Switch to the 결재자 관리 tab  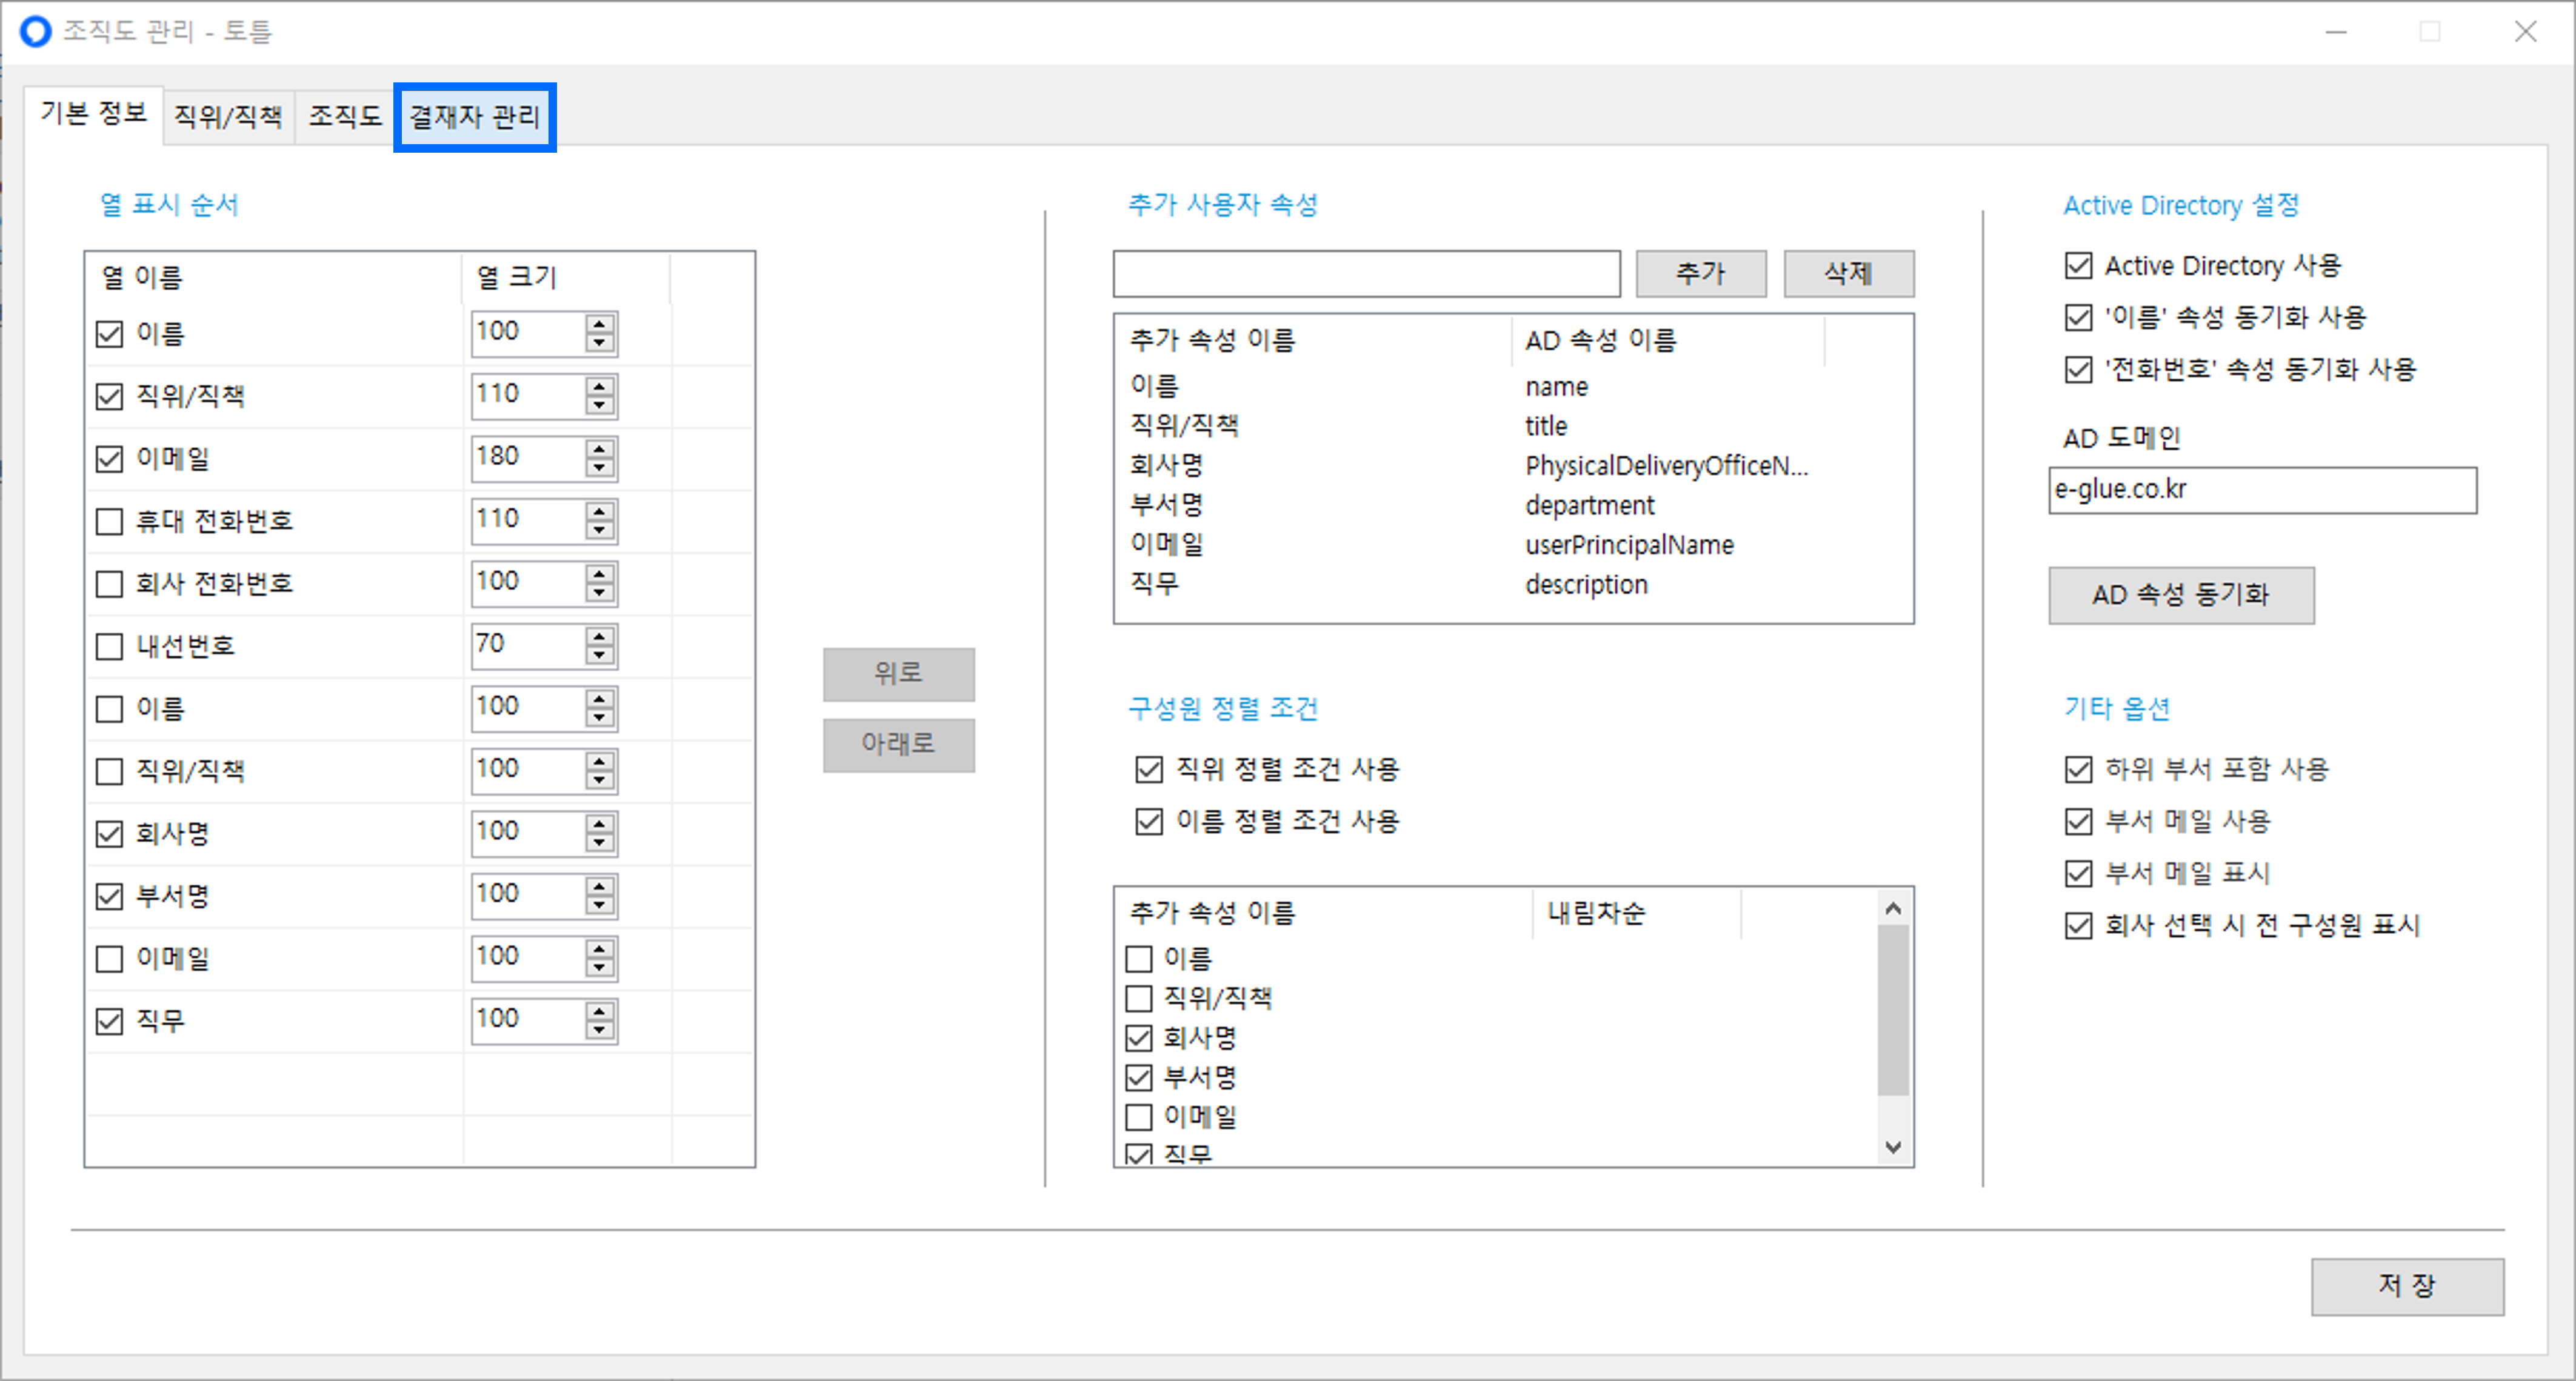(475, 117)
